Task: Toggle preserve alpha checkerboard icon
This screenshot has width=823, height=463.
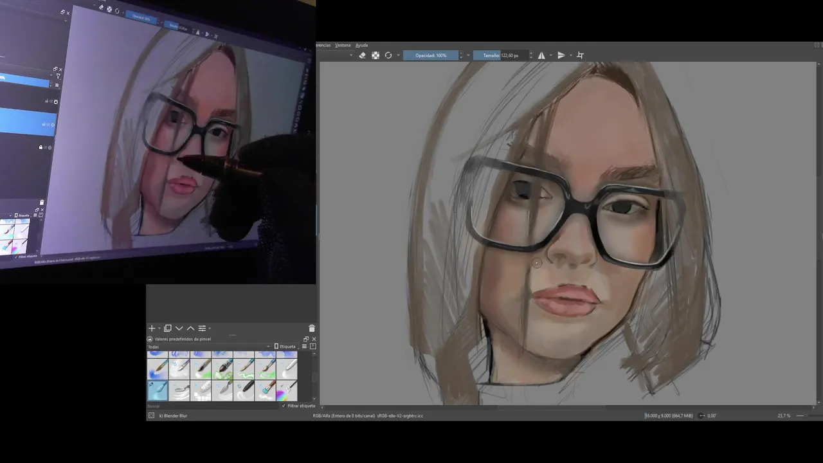Action: pyautogui.click(x=375, y=55)
